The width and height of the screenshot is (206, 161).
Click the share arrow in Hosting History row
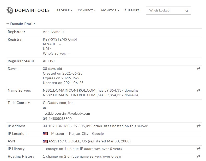point(199,156)
